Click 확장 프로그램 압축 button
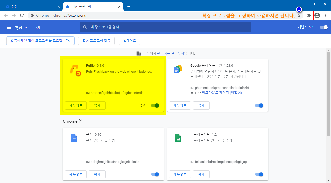This screenshot has height=183, width=331. 96,41
